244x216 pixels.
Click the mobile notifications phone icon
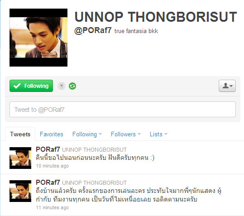click(62, 86)
